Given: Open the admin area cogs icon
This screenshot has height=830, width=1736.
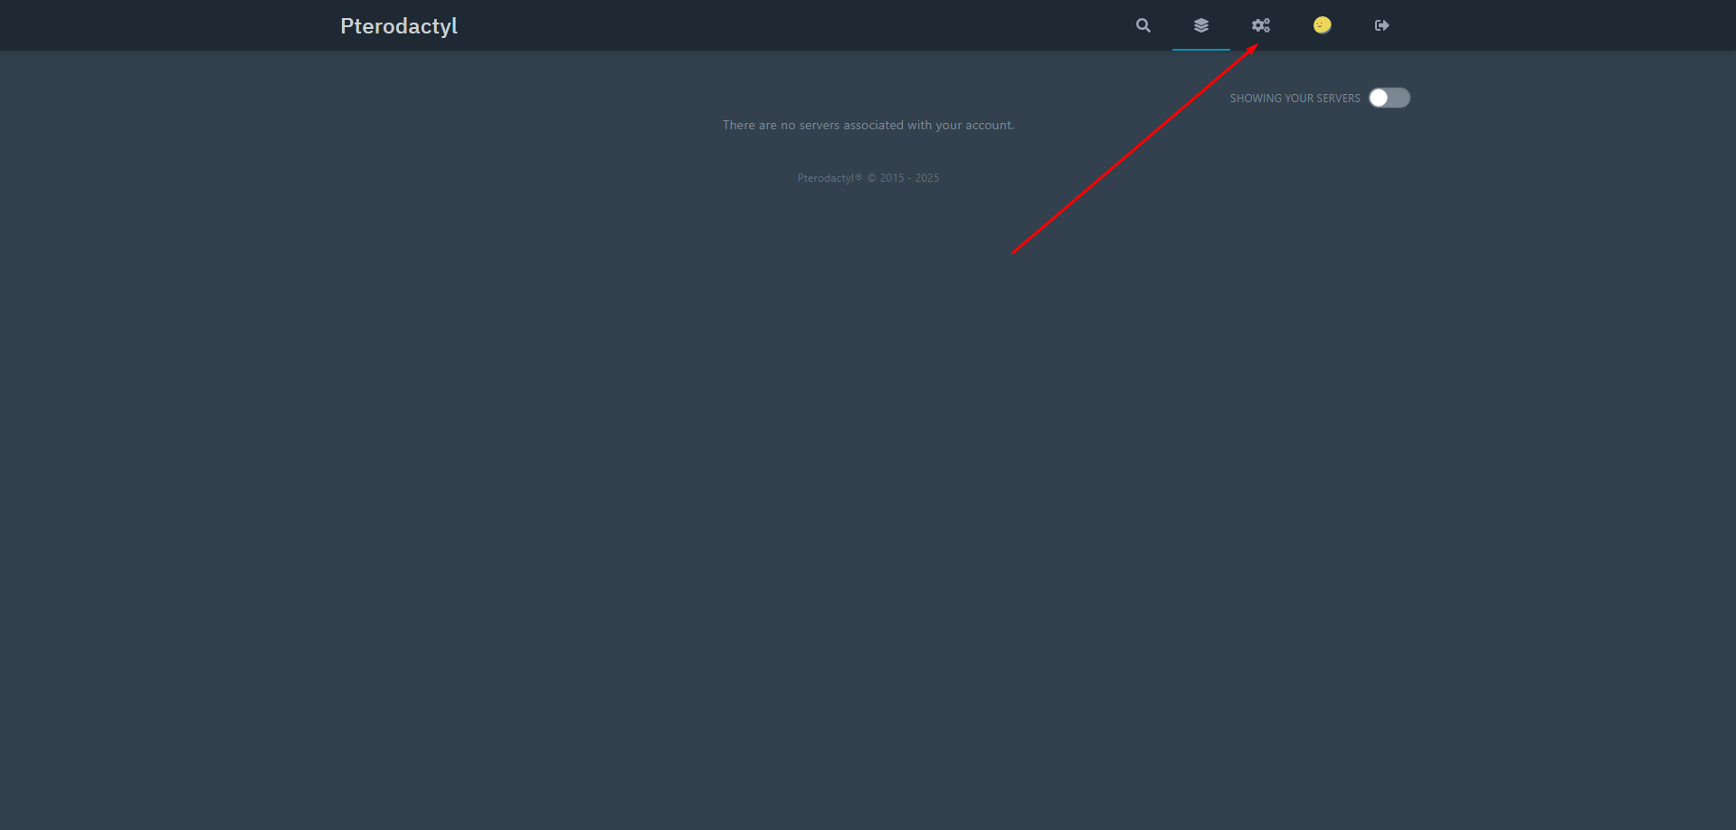Looking at the screenshot, I should 1261,25.
